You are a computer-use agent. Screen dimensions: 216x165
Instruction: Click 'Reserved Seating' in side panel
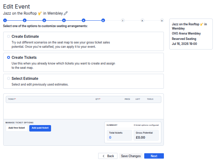(184, 39)
